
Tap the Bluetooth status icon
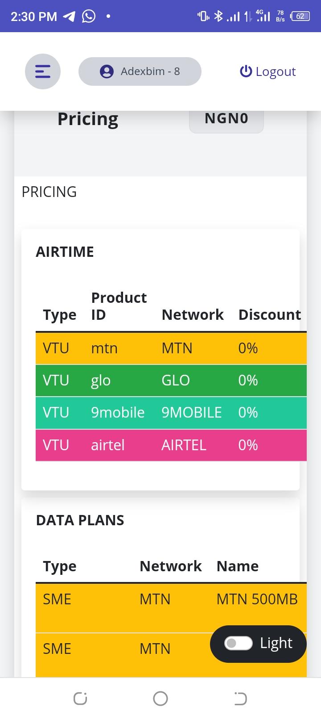point(218,17)
